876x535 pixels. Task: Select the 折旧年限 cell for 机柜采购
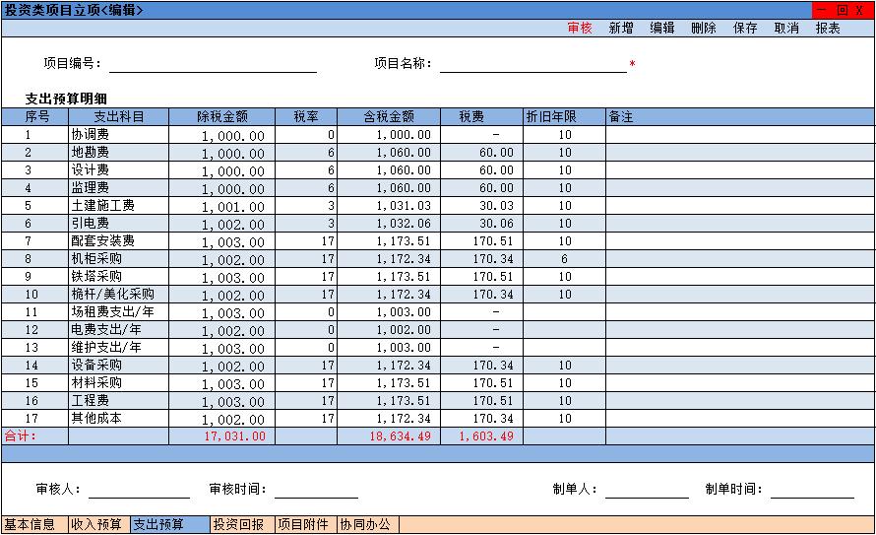pos(564,259)
